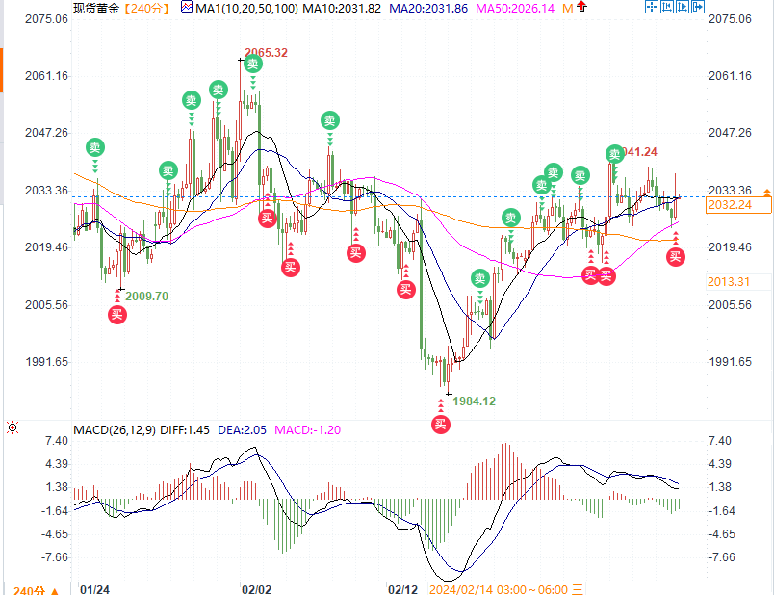Click the 2024/02/14 03:00~06:00 time range
The image size is (774, 595).
499,589
